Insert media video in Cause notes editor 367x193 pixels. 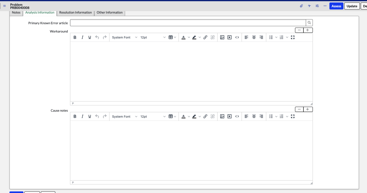pyautogui.click(x=229, y=117)
